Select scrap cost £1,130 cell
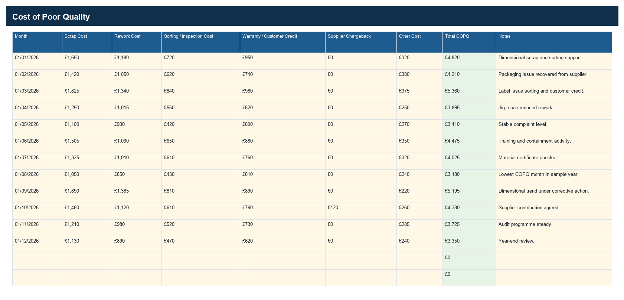Viewport: 624px width, 300px height. click(x=87, y=244)
